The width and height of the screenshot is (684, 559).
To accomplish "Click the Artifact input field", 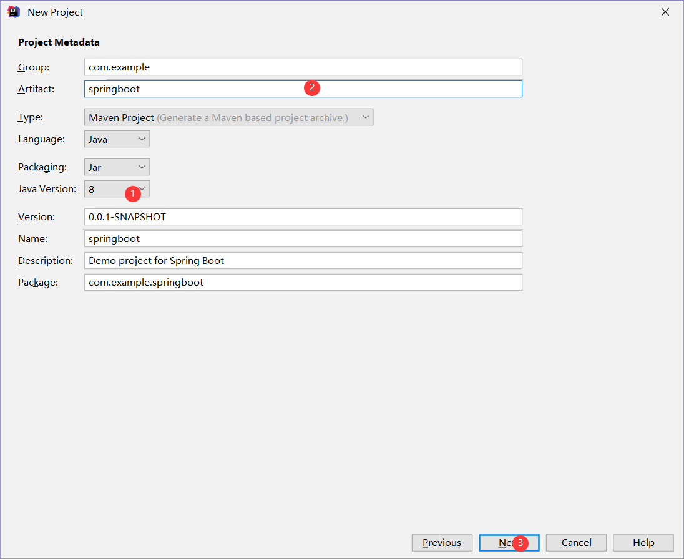I will click(303, 89).
